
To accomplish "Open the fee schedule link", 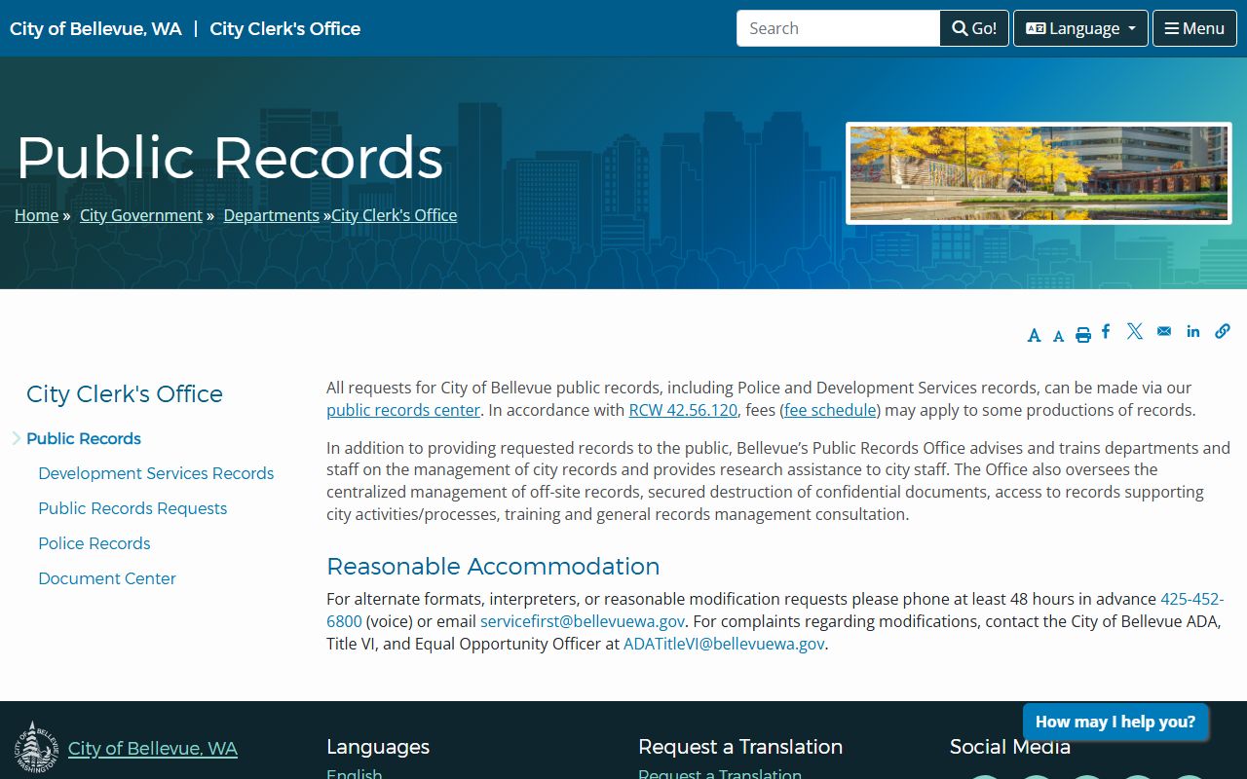I will tap(830, 410).
